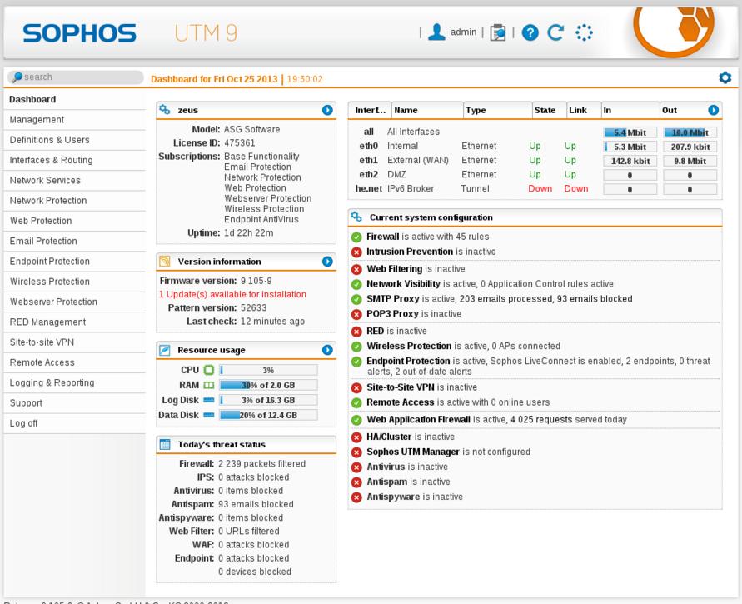Click the he.net IPv6 Broker interface name
742x604 pixels.
tap(411, 189)
